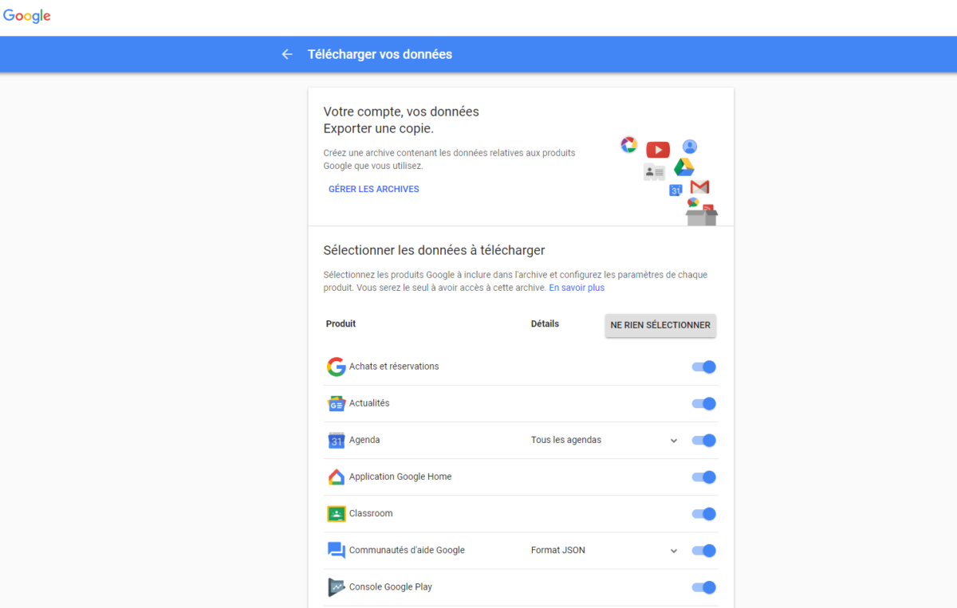Open the En savoir plus link
957x608 pixels.
577,288
